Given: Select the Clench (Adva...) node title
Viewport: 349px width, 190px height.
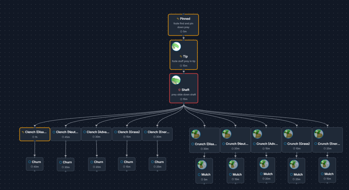Looking at the screenshot, I should coord(98,132).
